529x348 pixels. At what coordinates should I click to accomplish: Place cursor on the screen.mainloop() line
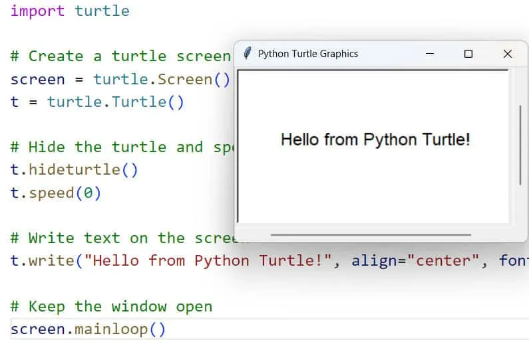[88, 329]
